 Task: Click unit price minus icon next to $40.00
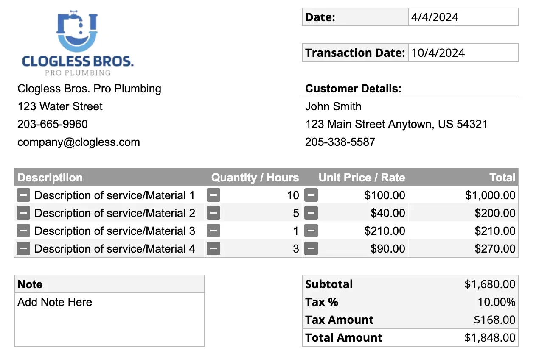pyautogui.click(x=311, y=213)
